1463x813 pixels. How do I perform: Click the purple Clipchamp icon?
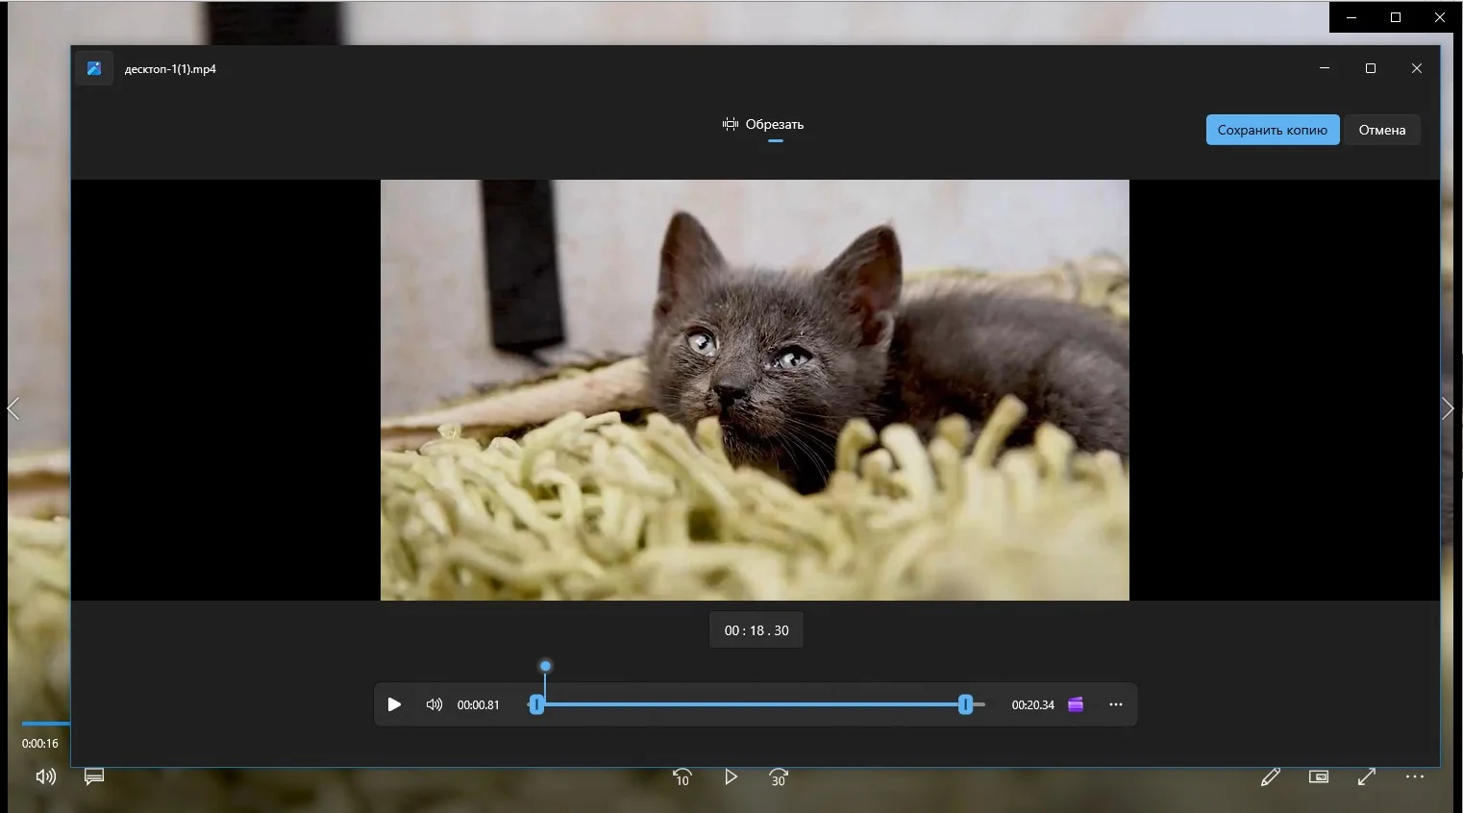[x=1076, y=704]
